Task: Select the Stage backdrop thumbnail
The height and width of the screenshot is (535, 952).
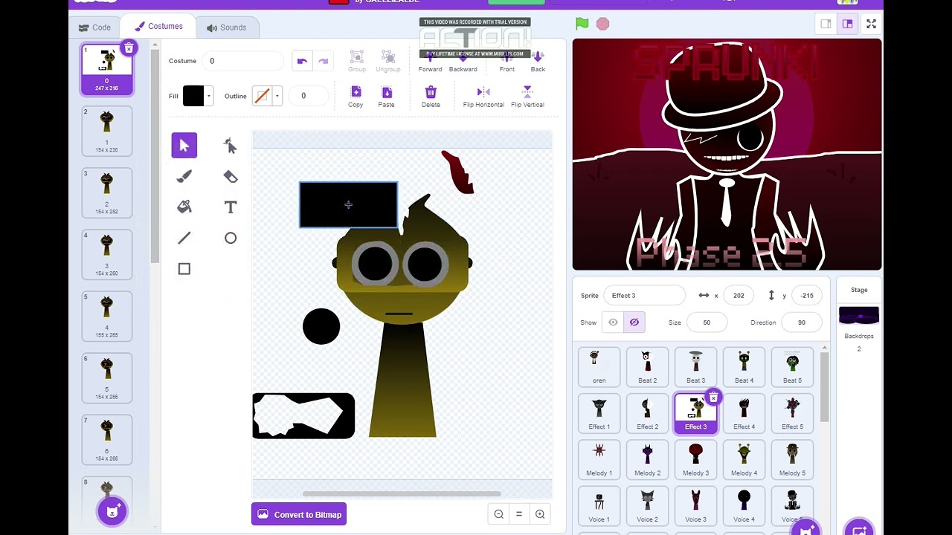Action: click(x=859, y=316)
